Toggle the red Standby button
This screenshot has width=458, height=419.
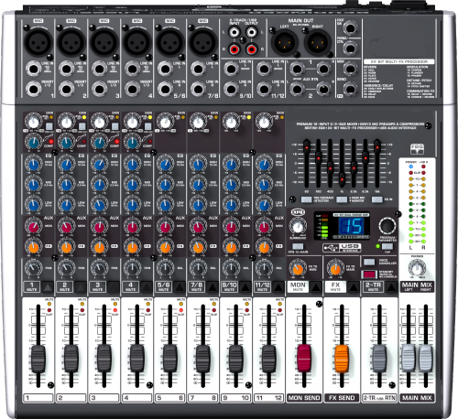(x=369, y=274)
